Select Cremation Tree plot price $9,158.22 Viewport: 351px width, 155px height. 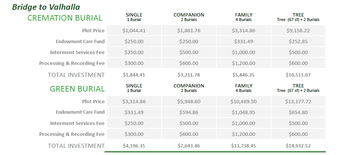(x=298, y=31)
